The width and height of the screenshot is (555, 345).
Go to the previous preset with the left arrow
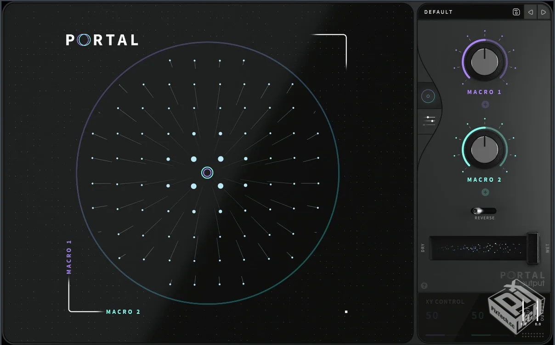pyautogui.click(x=531, y=11)
